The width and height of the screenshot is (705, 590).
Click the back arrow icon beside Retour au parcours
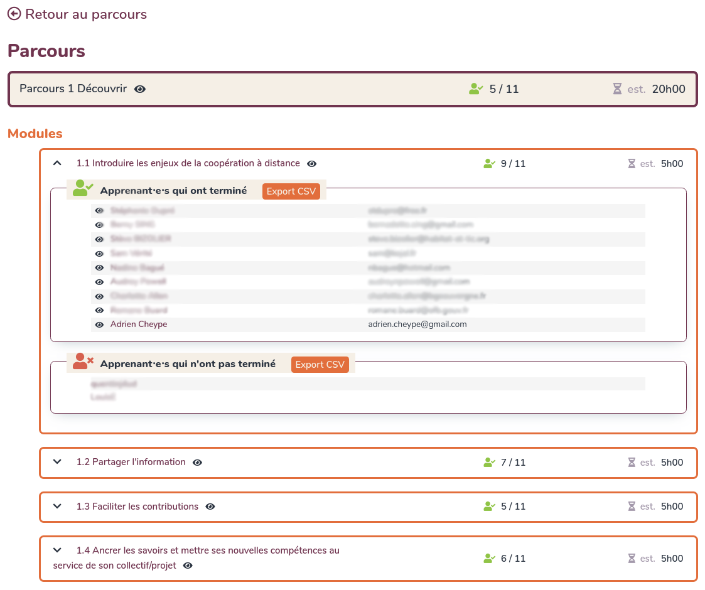coord(14,14)
